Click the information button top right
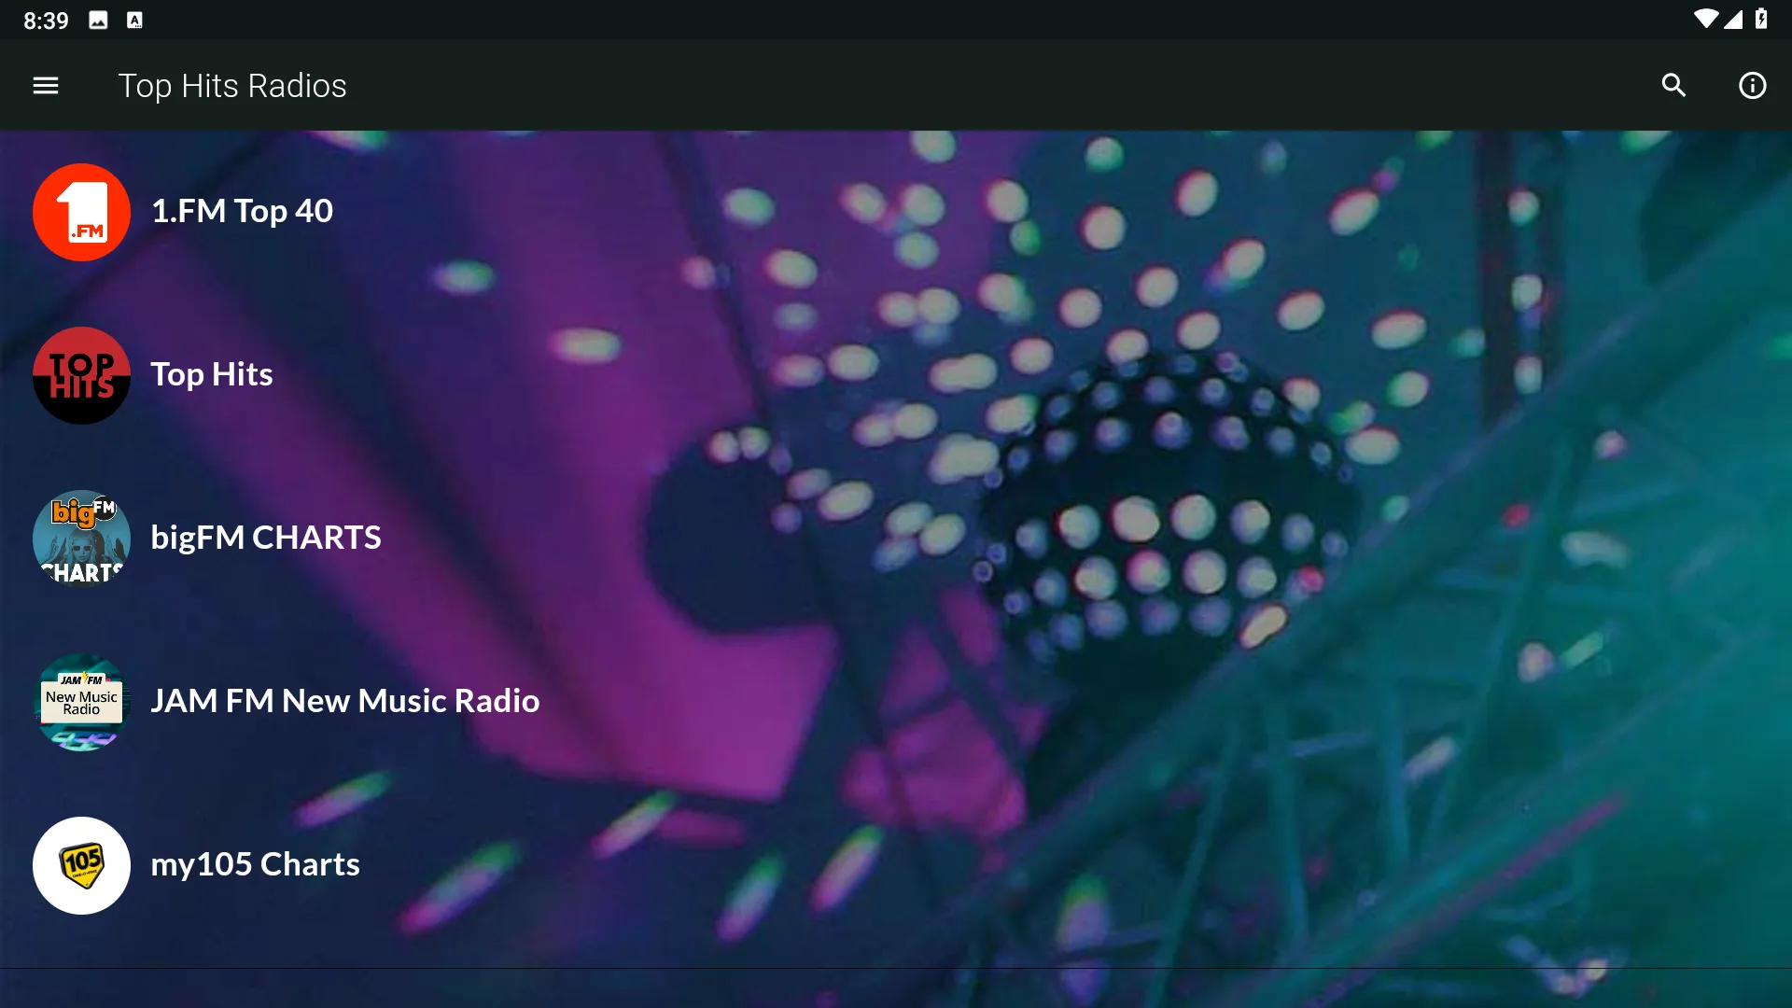1792x1008 pixels. pyautogui.click(x=1749, y=84)
